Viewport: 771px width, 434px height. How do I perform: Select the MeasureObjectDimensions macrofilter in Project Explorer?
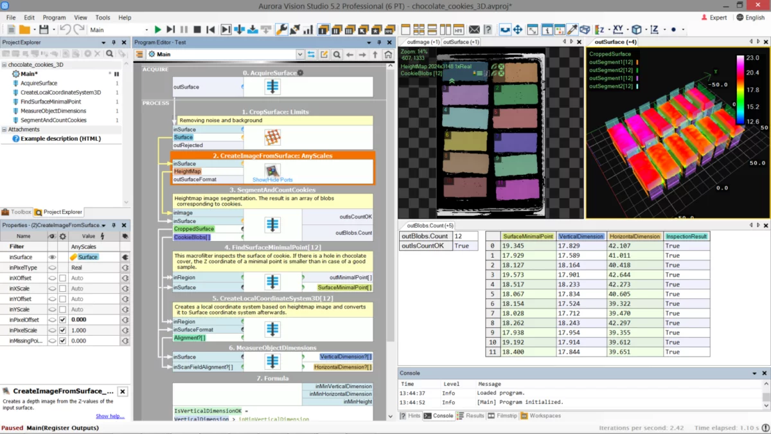coord(53,111)
